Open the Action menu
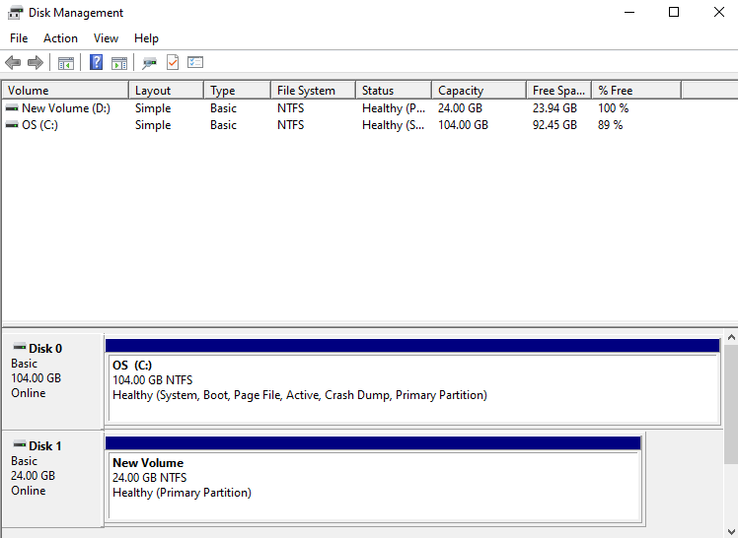The width and height of the screenshot is (738, 538). click(x=60, y=38)
